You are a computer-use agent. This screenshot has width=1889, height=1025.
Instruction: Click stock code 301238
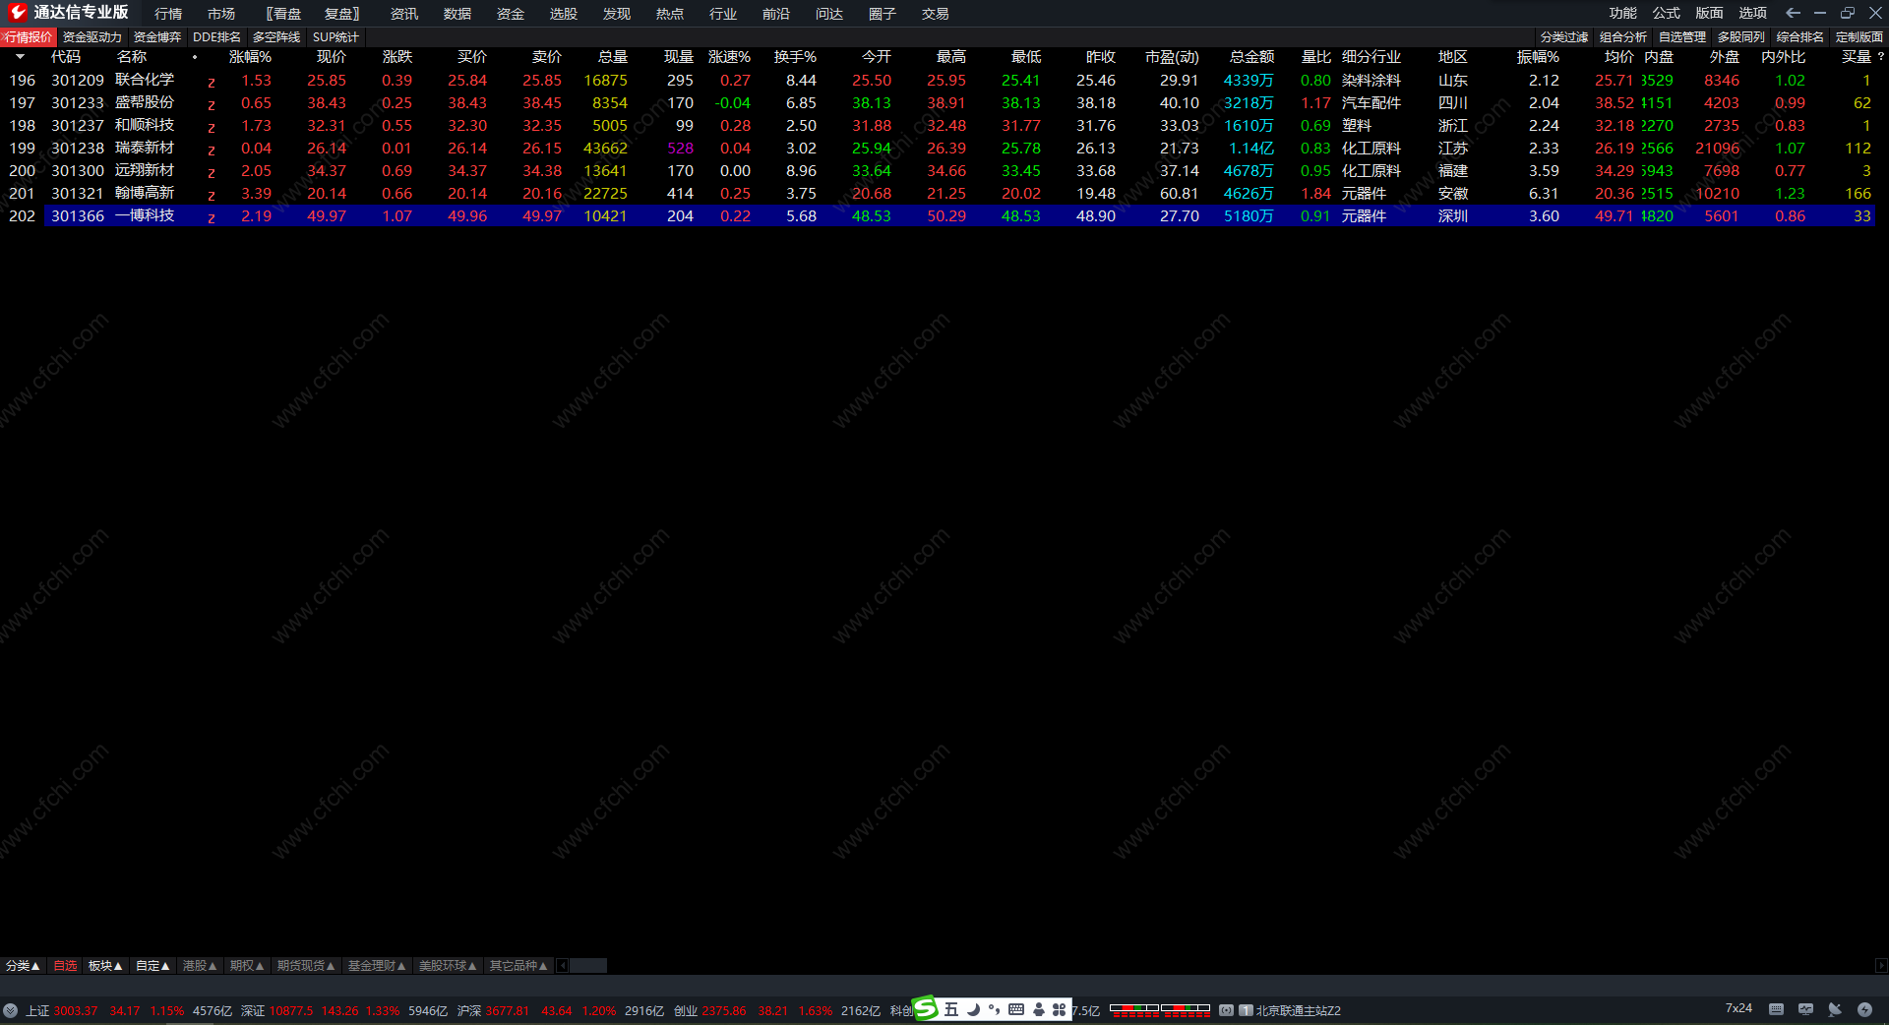coord(78,148)
